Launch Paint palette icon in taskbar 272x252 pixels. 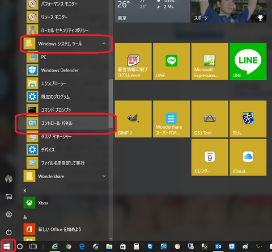click(245, 246)
